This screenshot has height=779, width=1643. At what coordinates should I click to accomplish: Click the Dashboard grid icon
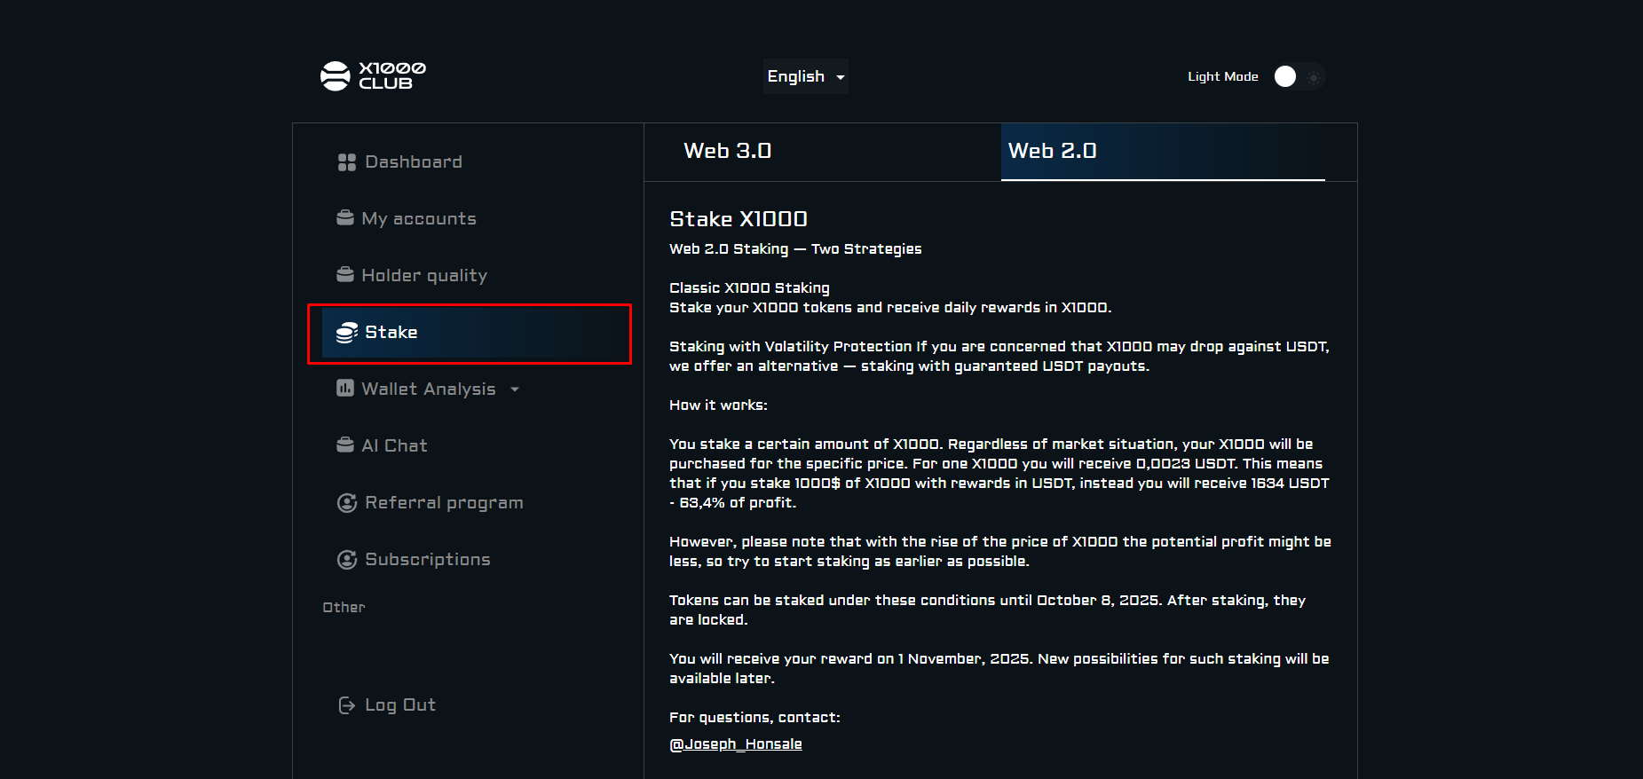pyautogui.click(x=346, y=162)
